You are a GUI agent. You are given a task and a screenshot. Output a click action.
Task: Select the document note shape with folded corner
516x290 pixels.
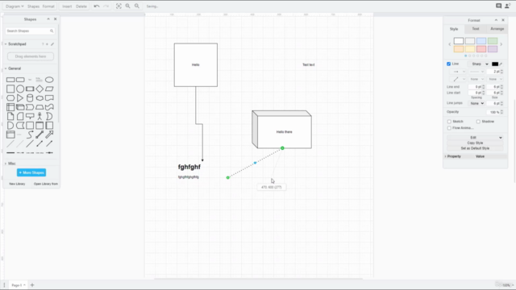click(10, 116)
